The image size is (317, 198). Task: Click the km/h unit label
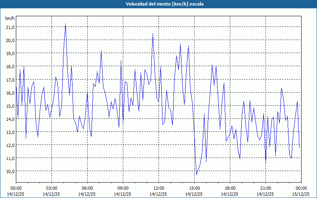click(10, 18)
